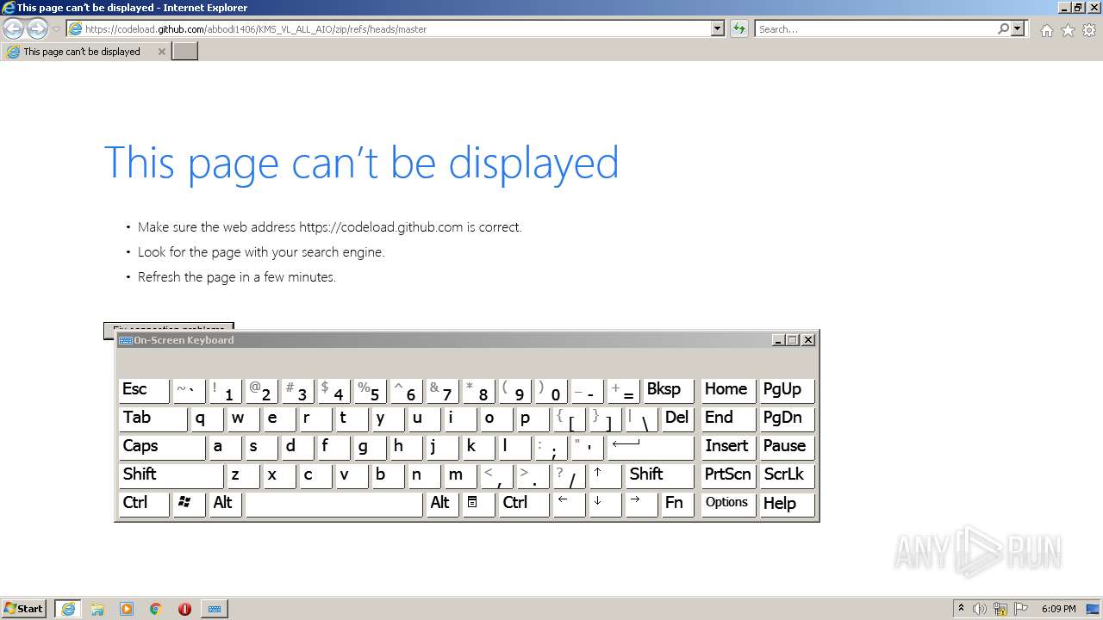
Task: Toggle the Fn key on On-Screen Keyboard
Action: coord(677,504)
